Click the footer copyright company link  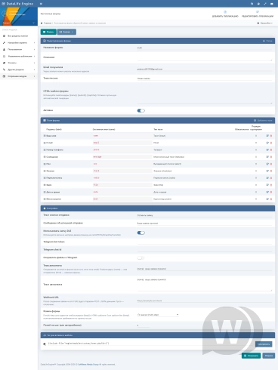tap(88, 364)
